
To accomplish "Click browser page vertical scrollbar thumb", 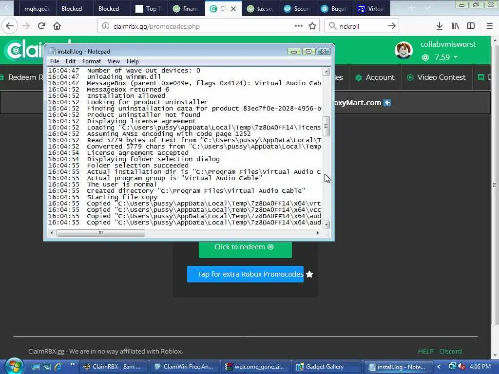I will point(495,185).
